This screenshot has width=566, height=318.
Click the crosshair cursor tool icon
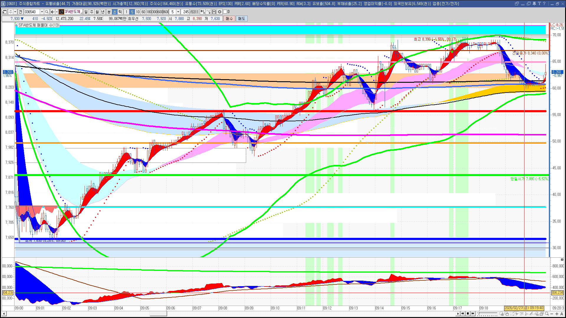coord(517,314)
